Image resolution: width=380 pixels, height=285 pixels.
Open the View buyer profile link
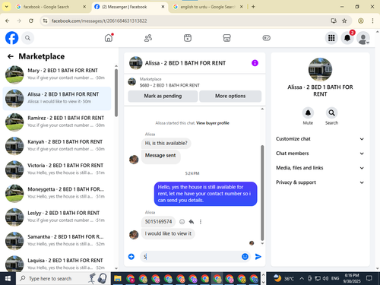pos(213,123)
